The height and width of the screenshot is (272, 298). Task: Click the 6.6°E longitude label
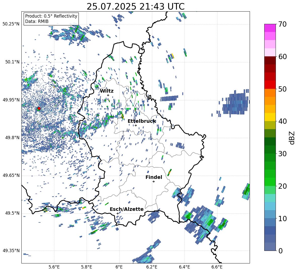[217, 267]
